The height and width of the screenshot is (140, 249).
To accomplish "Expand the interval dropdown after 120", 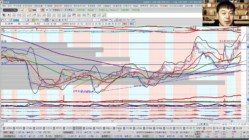I will (x=97, y=20).
